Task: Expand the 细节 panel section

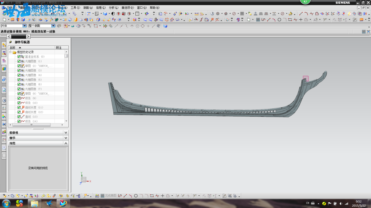Action: point(66,138)
